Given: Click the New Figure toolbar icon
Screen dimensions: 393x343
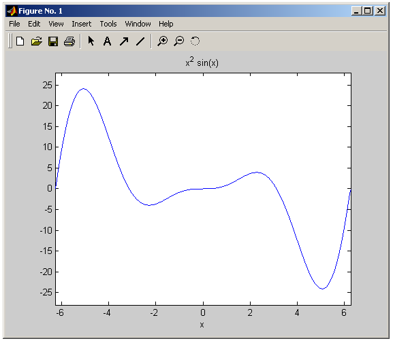Looking at the screenshot, I should pyautogui.click(x=20, y=41).
